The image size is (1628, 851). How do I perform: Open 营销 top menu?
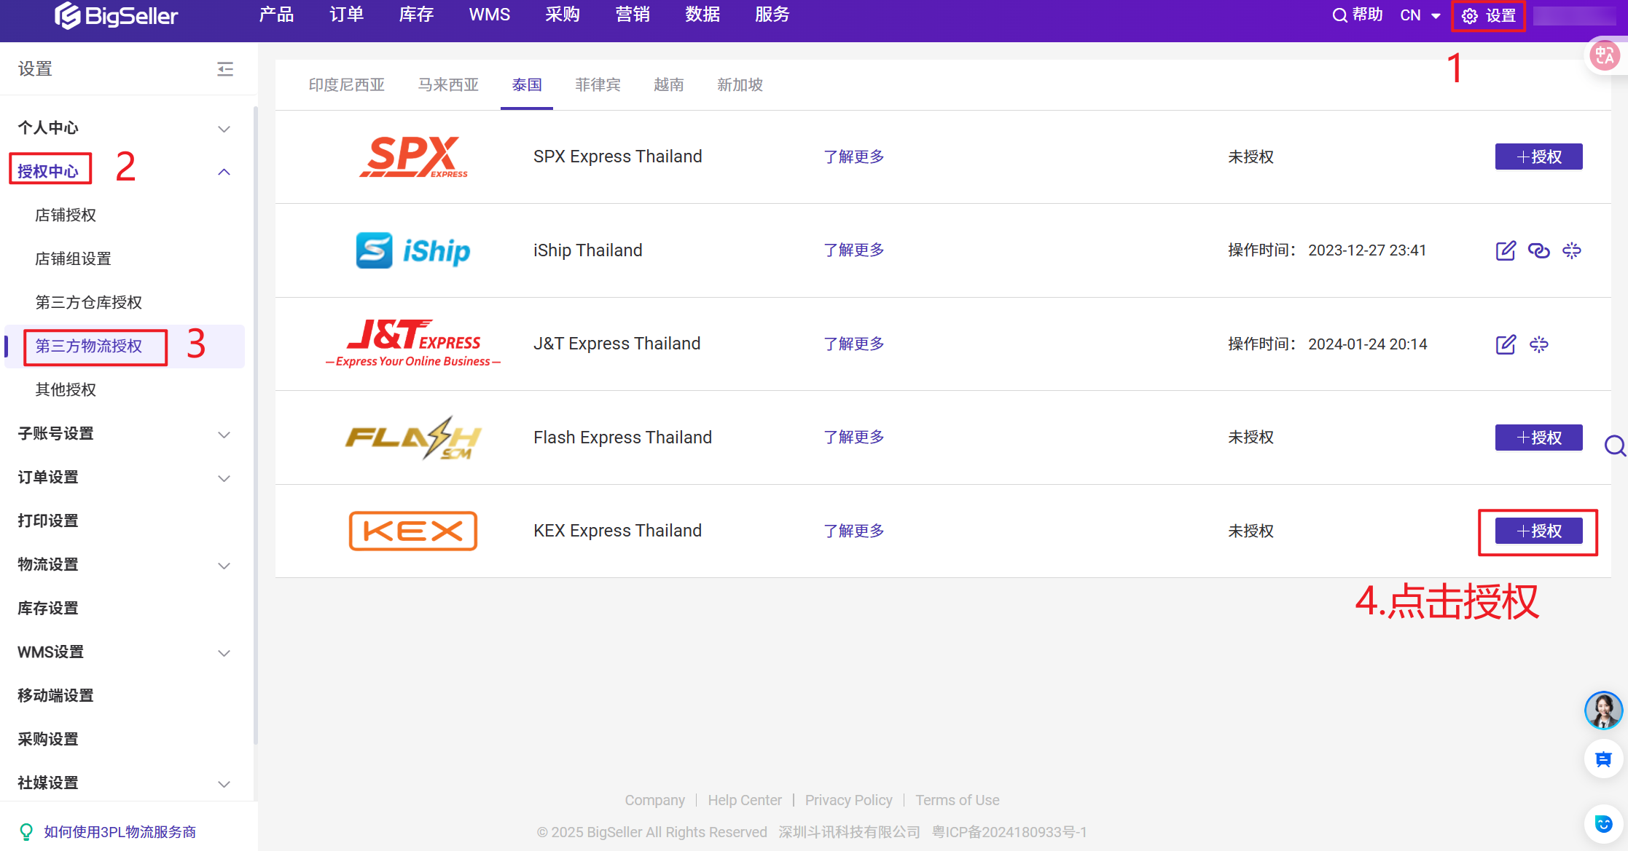click(x=633, y=15)
